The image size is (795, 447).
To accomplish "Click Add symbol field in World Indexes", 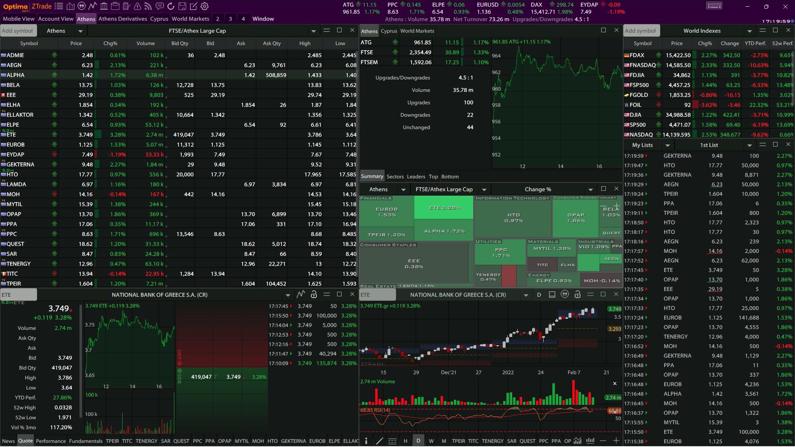I will pos(641,31).
